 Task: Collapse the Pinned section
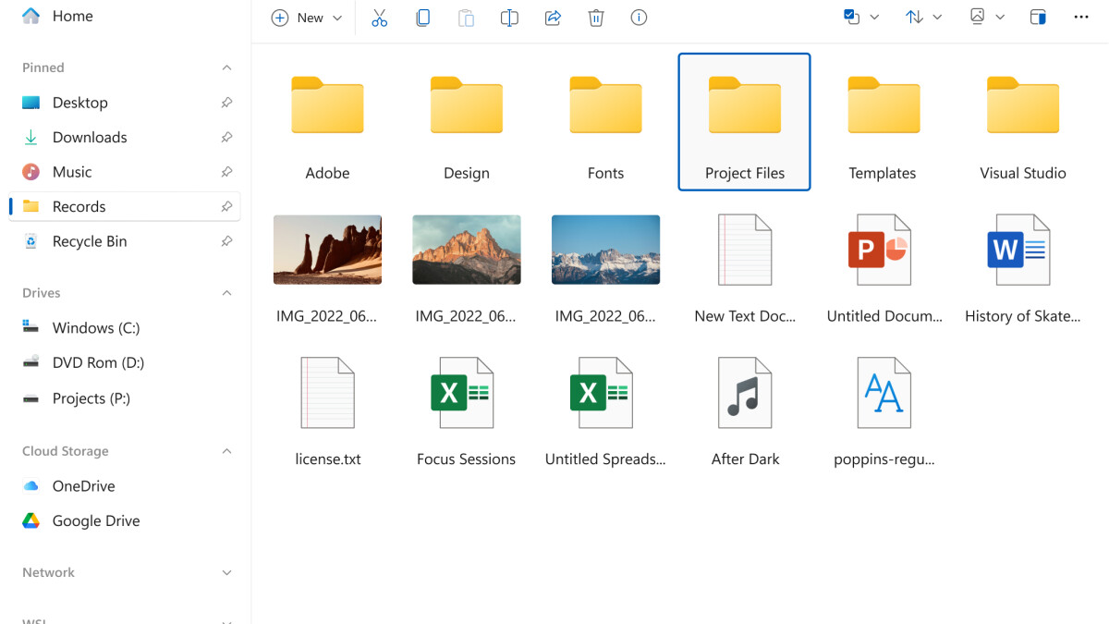point(226,67)
